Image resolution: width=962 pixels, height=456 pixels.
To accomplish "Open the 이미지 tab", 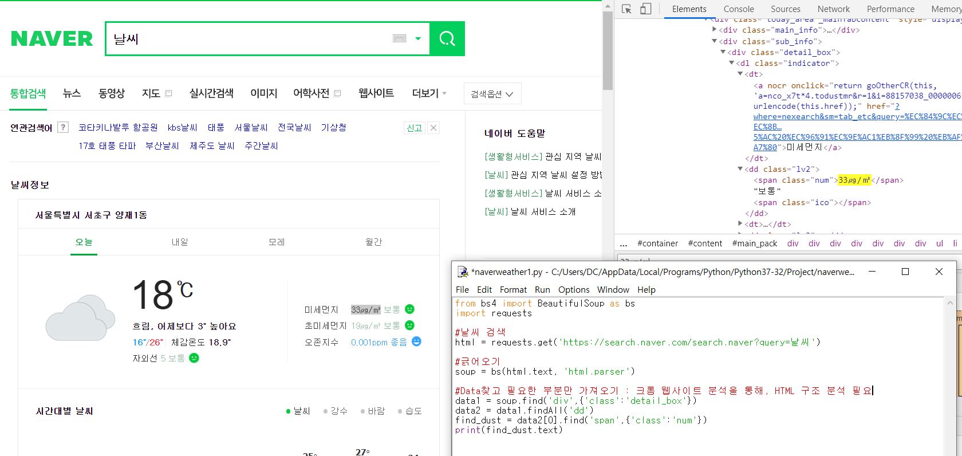I will 263,93.
